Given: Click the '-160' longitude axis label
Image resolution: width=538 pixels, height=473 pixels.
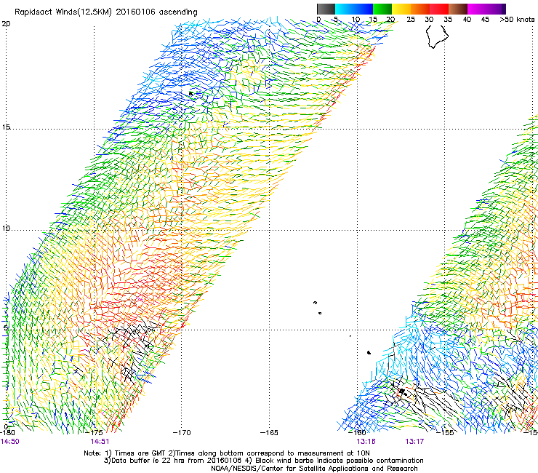Looking at the screenshot, I should pyautogui.click(x=357, y=433).
